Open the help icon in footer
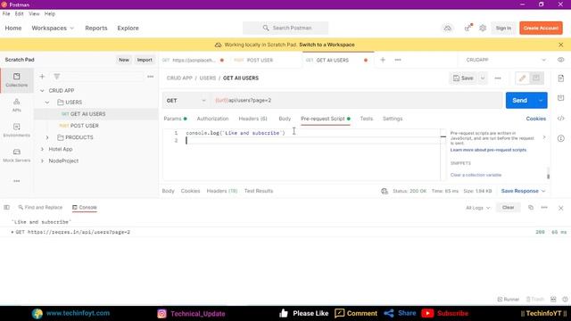The image size is (571, 321). (x=565, y=300)
